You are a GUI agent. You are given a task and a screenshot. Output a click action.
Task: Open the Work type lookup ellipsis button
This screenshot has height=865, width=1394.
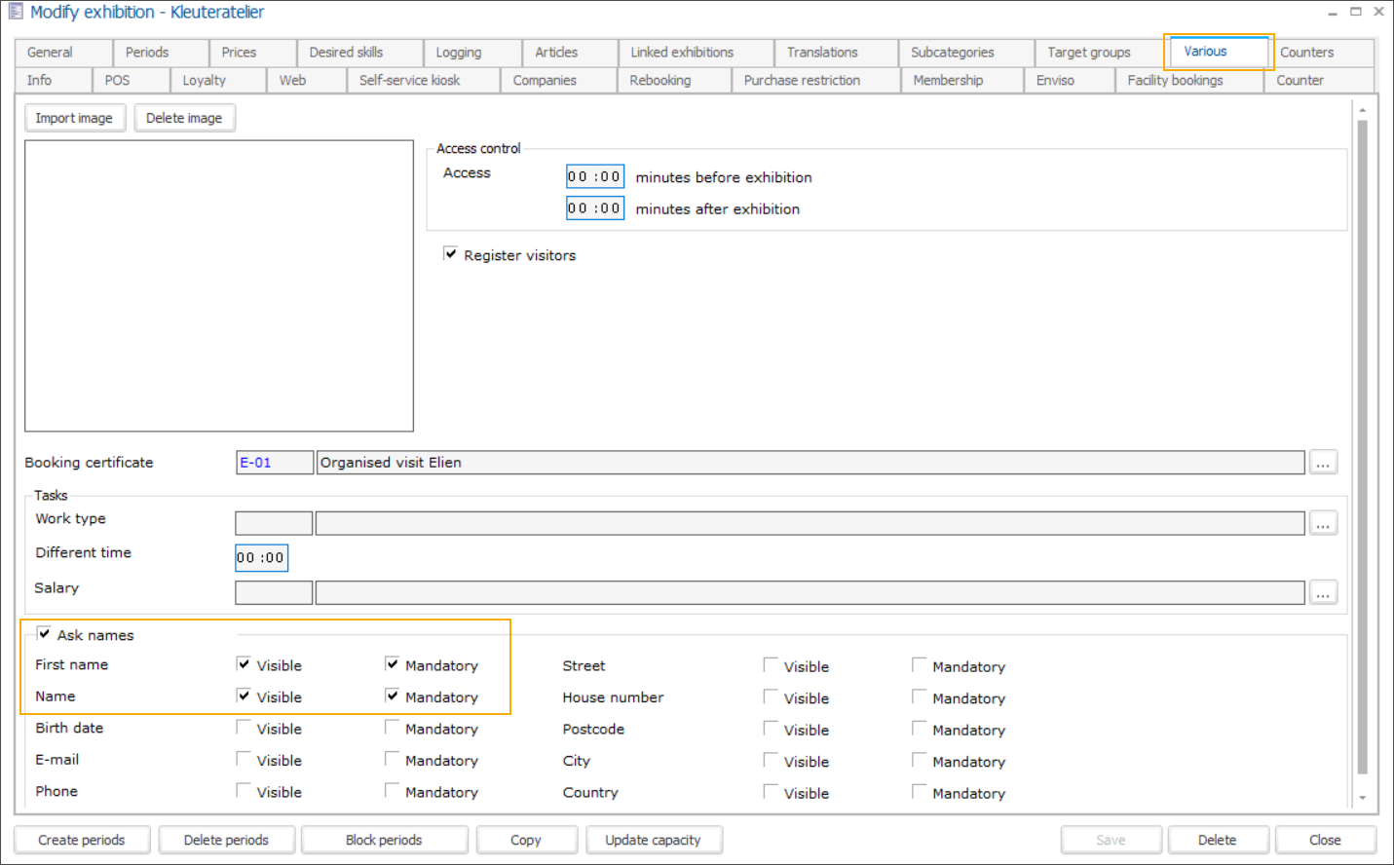click(1322, 524)
